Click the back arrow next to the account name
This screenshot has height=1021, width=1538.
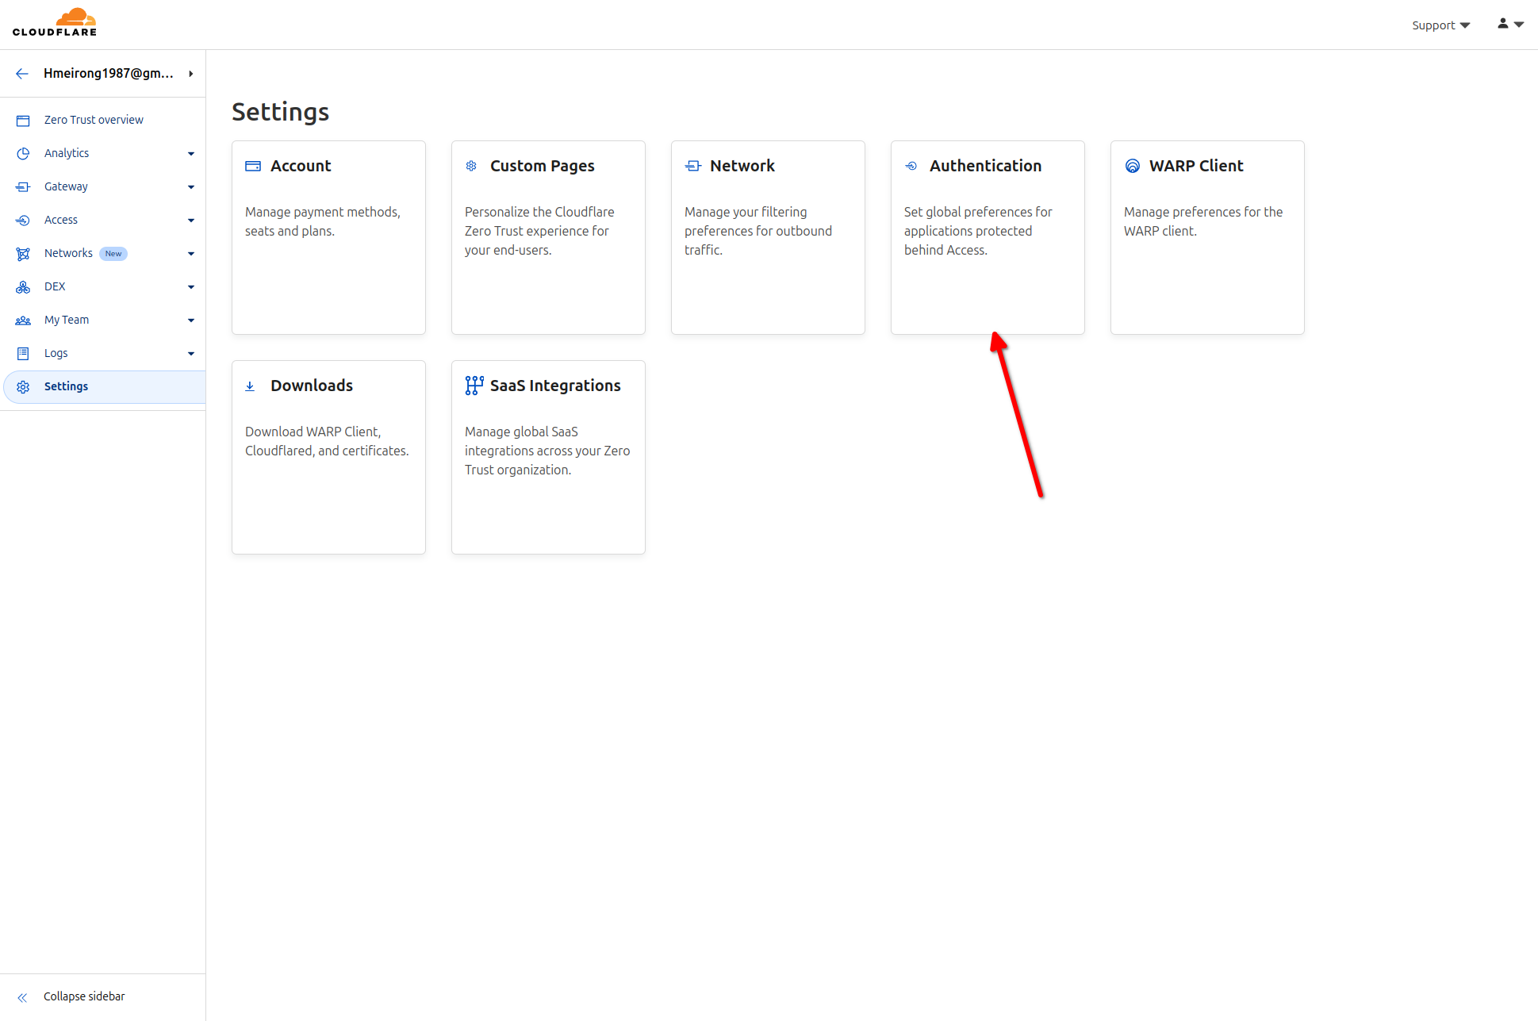[21, 73]
